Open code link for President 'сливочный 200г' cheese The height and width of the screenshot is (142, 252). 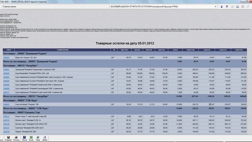6,85
